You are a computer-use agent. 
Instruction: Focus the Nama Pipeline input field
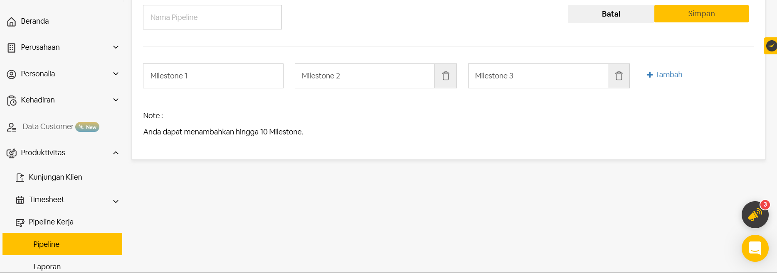click(x=212, y=17)
